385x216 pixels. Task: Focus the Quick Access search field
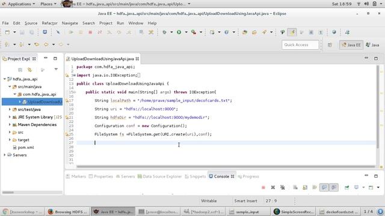(300, 45)
